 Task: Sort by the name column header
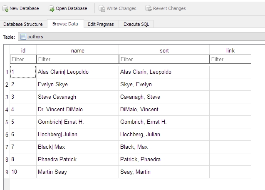(78, 50)
